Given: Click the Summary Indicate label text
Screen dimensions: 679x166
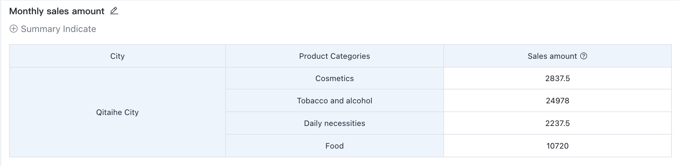Looking at the screenshot, I should click(58, 29).
